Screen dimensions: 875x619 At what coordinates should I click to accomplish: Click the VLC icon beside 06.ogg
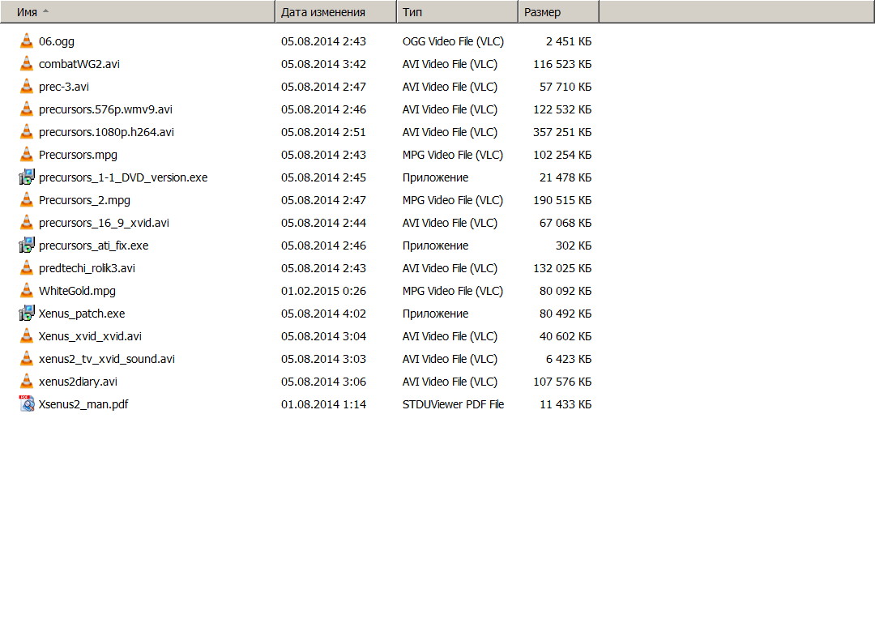(26, 41)
